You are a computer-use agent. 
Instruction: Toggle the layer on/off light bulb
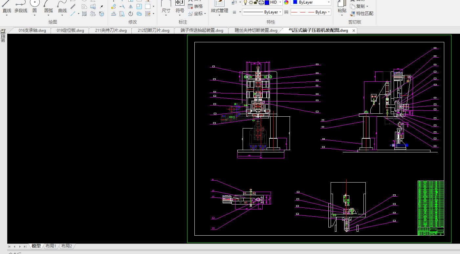coord(245,2)
